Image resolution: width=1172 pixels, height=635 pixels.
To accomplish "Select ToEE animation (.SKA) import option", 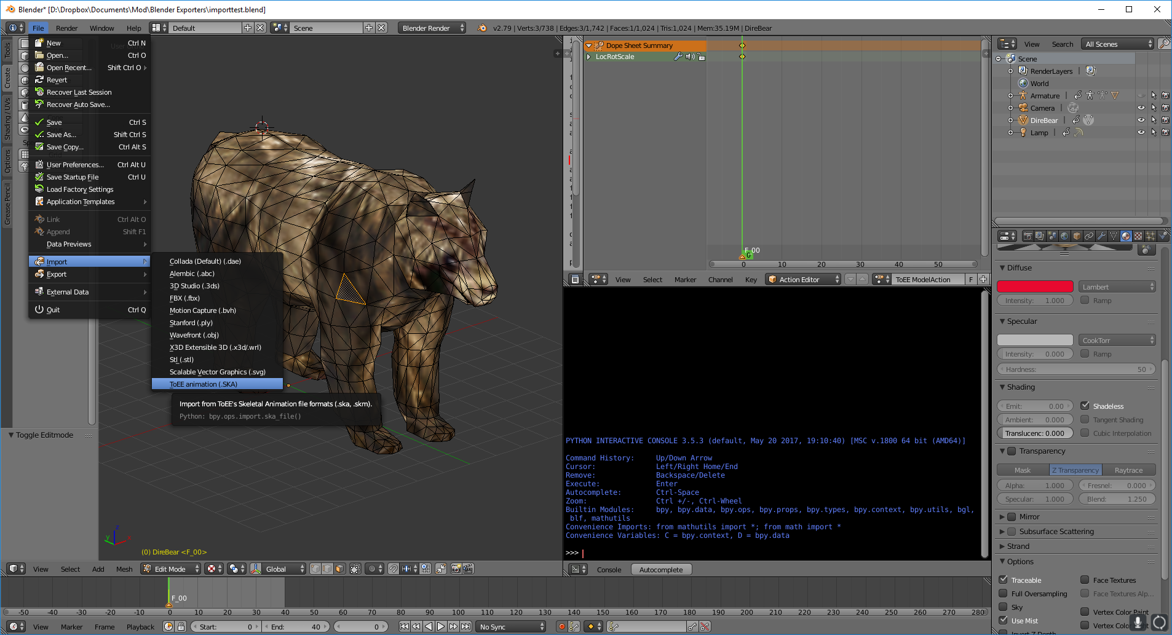I will pyautogui.click(x=217, y=384).
